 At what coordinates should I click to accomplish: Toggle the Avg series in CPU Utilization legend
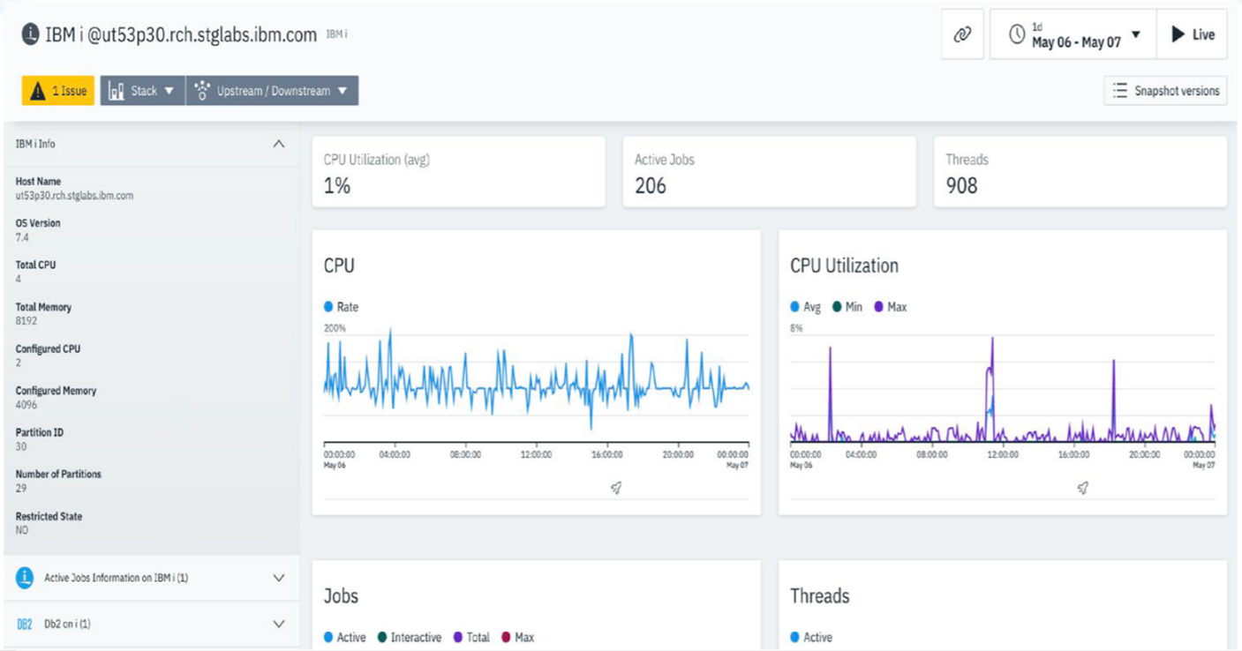[806, 307]
